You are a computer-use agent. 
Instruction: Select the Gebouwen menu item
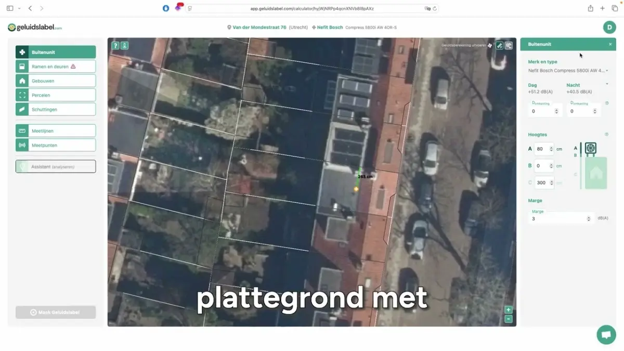pos(56,81)
